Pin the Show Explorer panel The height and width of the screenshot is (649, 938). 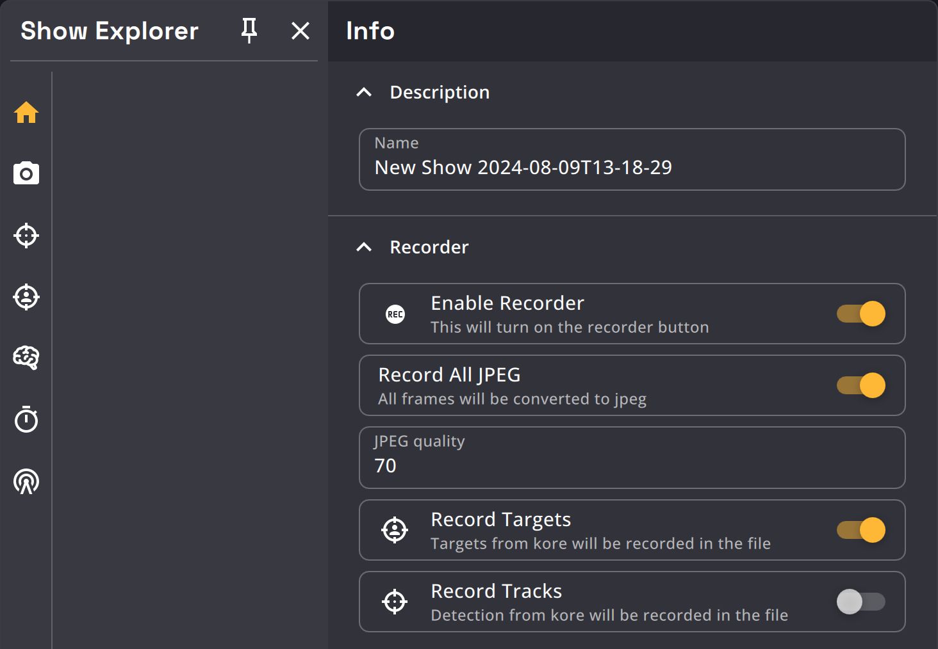tap(249, 30)
